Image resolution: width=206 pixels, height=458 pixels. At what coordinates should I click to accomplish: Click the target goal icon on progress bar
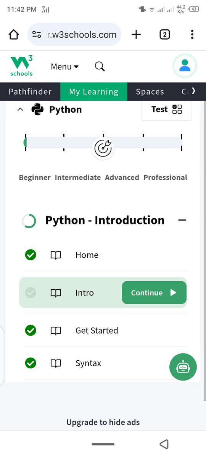103,148
